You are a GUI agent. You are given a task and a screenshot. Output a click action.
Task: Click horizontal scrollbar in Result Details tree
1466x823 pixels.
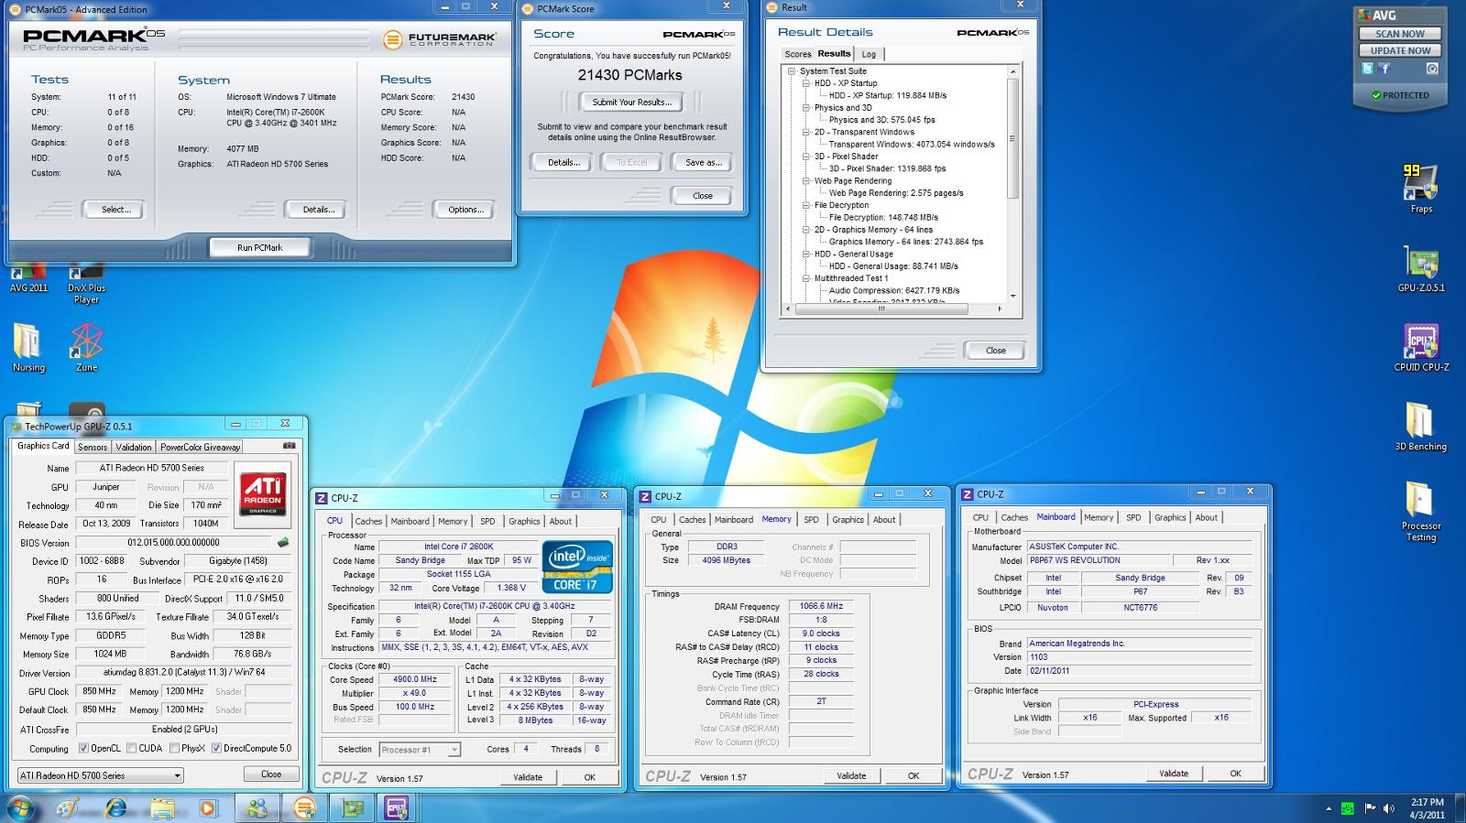pyautogui.click(x=881, y=309)
